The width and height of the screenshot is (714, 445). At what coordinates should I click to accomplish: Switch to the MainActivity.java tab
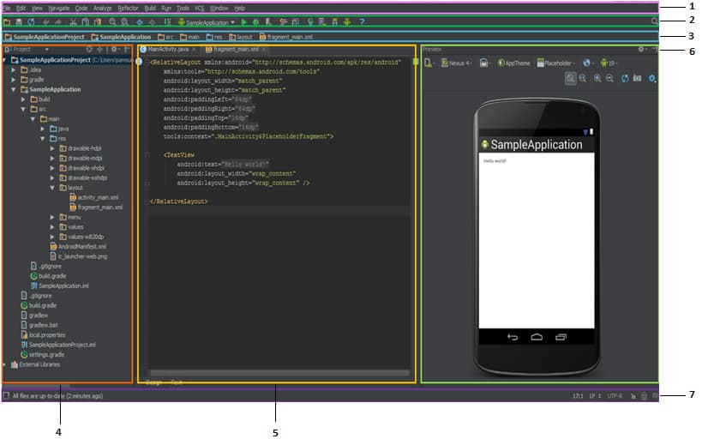point(168,49)
